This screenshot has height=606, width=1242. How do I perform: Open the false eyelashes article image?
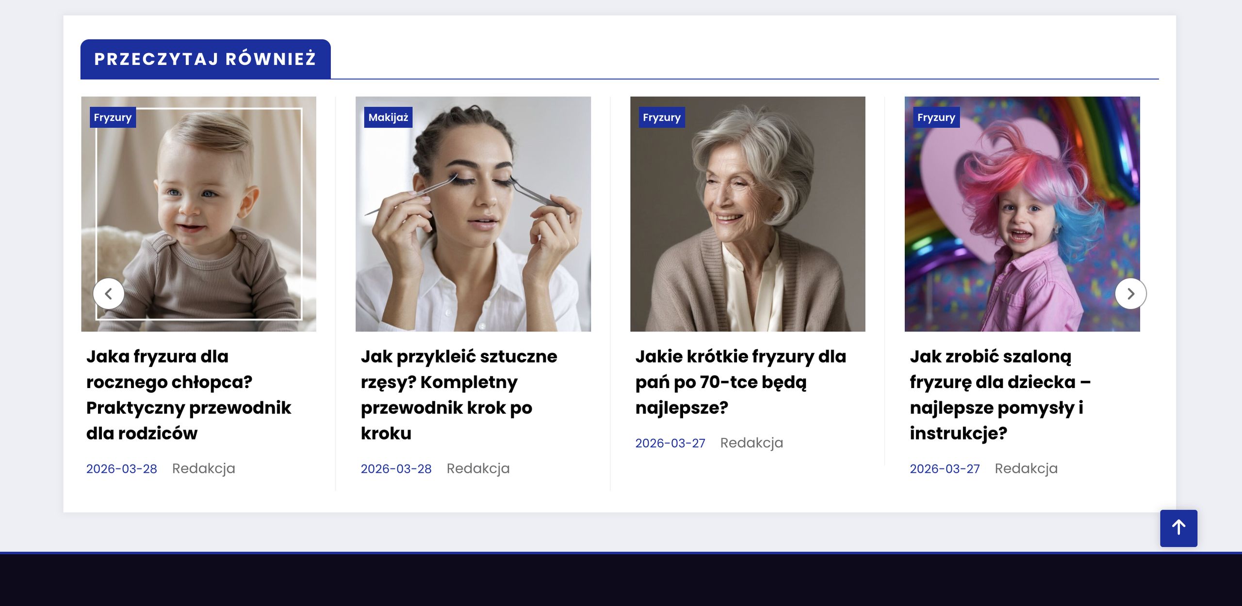[473, 213]
